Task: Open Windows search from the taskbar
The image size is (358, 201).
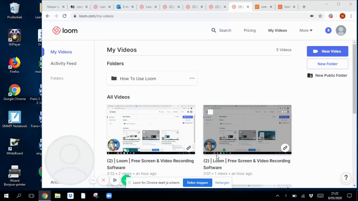Action: point(19,196)
